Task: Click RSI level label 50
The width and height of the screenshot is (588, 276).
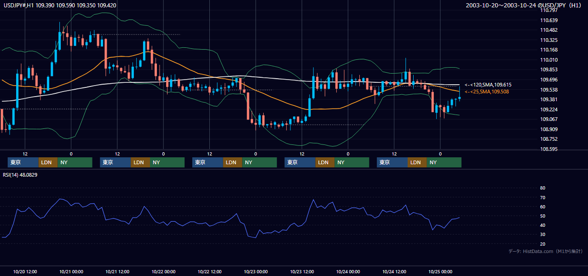Action: tap(542, 216)
